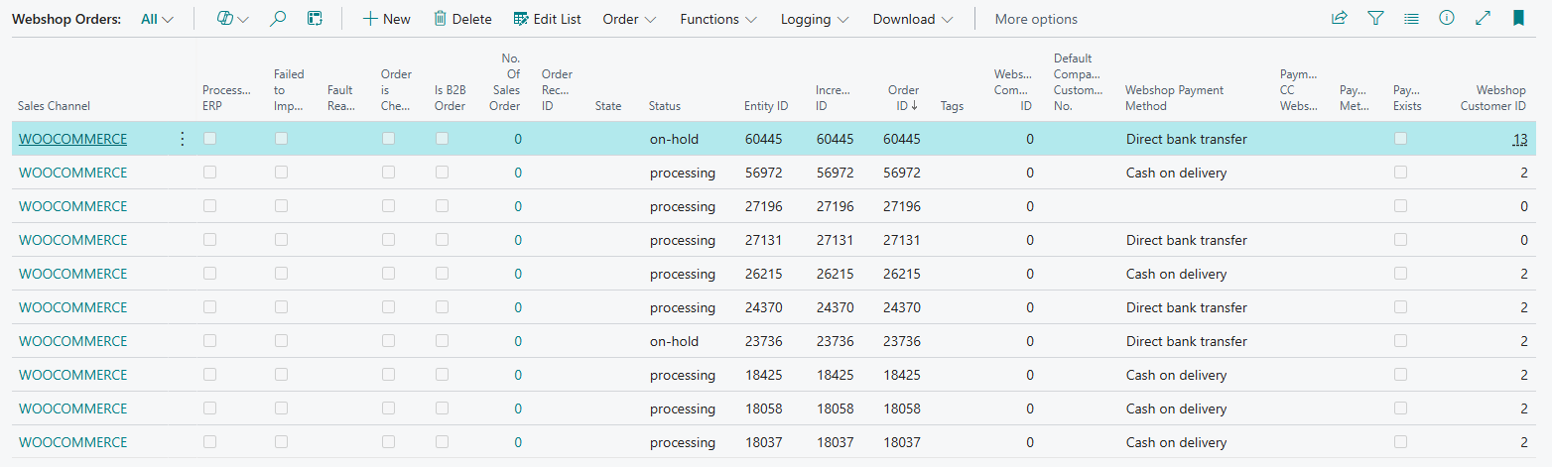Screen dimensions: 1552x467
Task: Click processing status of order 18037
Action: click(x=683, y=443)
